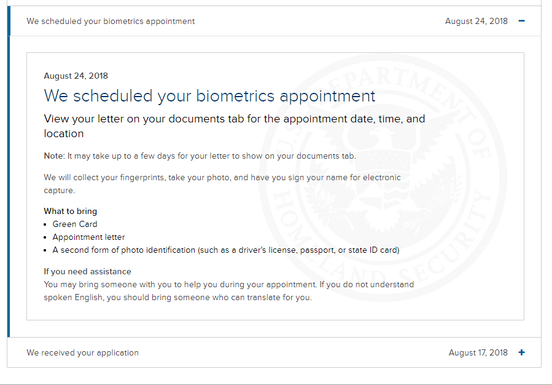Select the 'Green Card' list item

pos(75,224)
